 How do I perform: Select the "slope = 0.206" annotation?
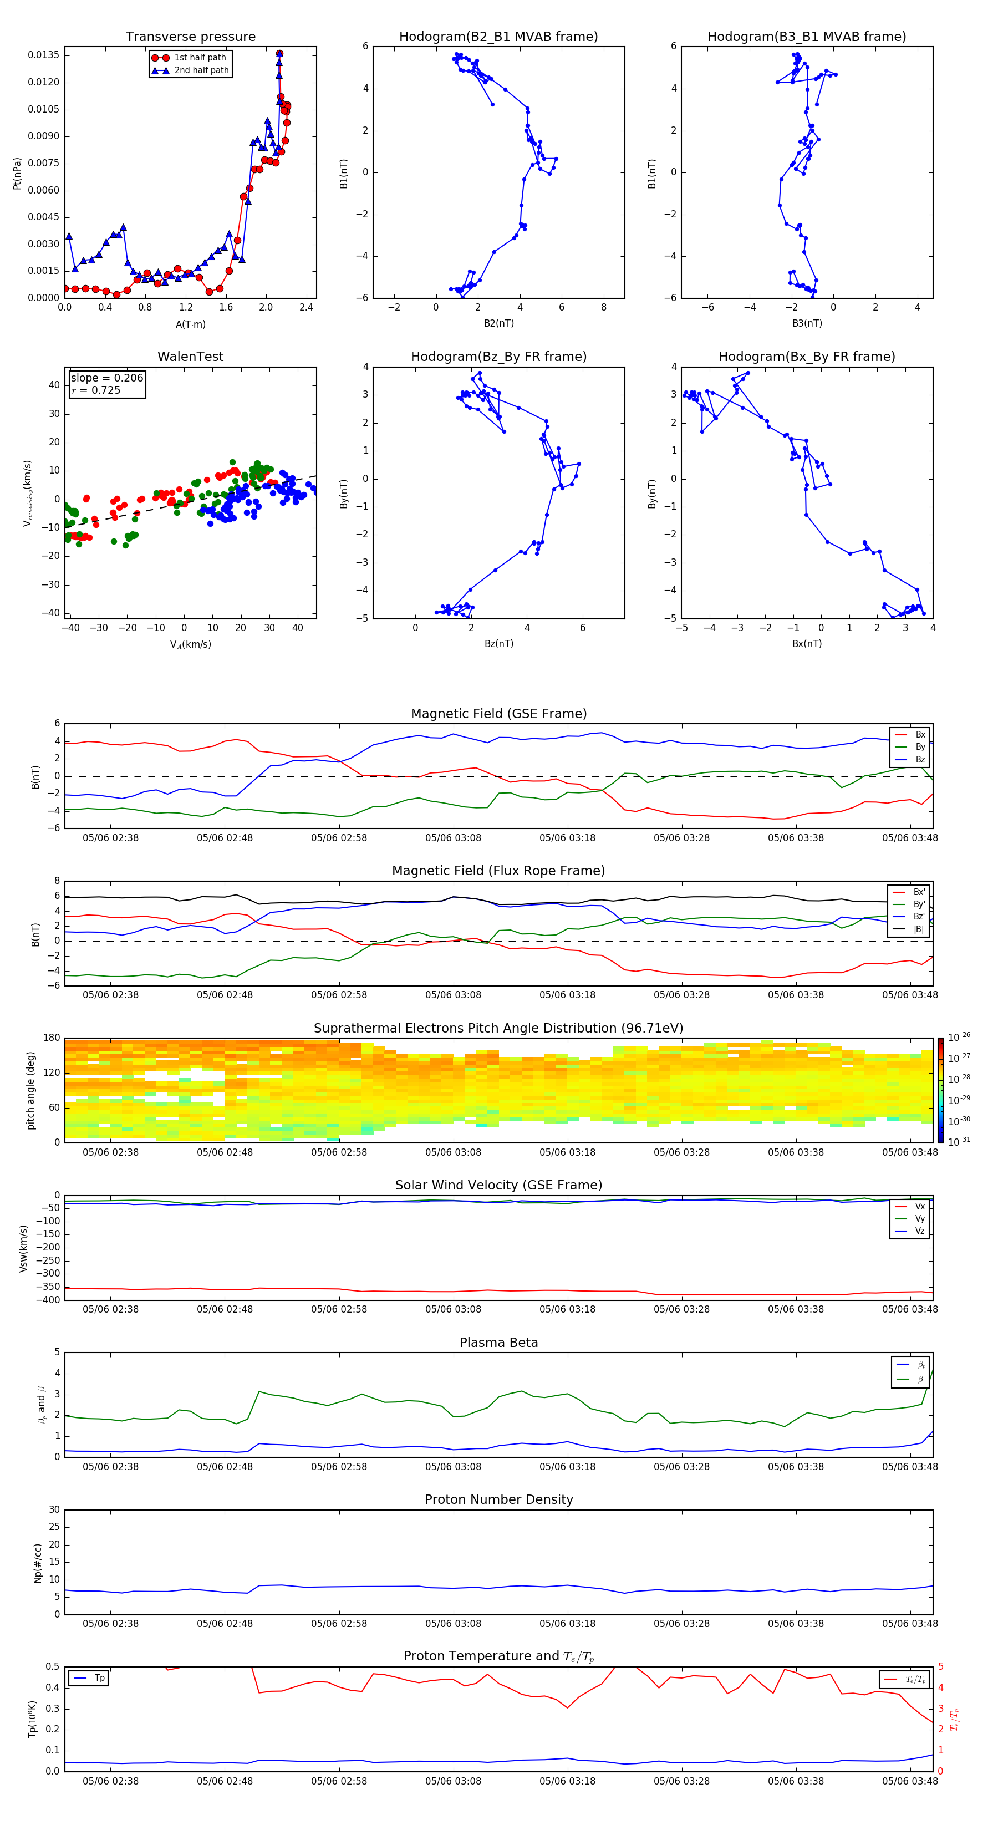click(107, 378)
